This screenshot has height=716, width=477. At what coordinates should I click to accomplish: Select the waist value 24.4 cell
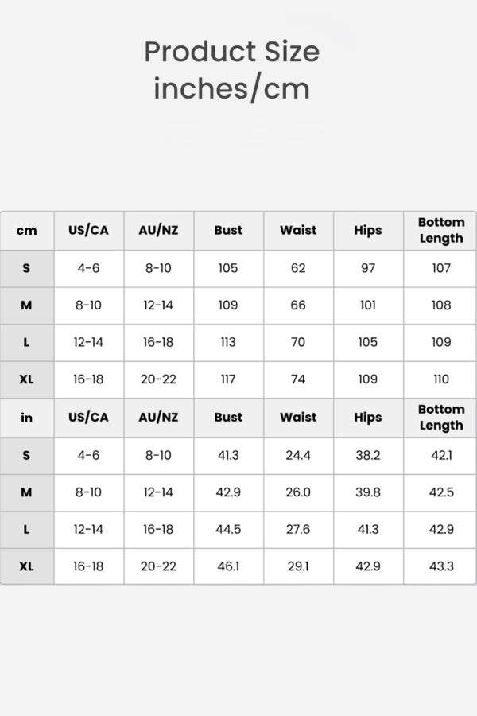(298, 455)
